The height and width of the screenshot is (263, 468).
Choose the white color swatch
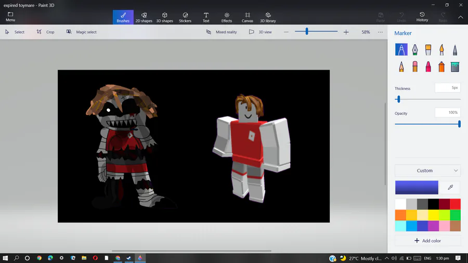click(400, 204)
